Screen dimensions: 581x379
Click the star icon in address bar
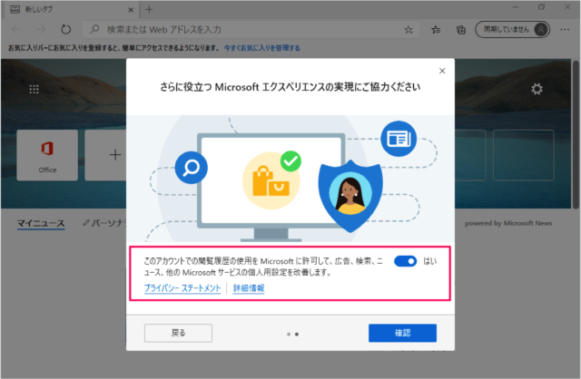coord(409,30)
